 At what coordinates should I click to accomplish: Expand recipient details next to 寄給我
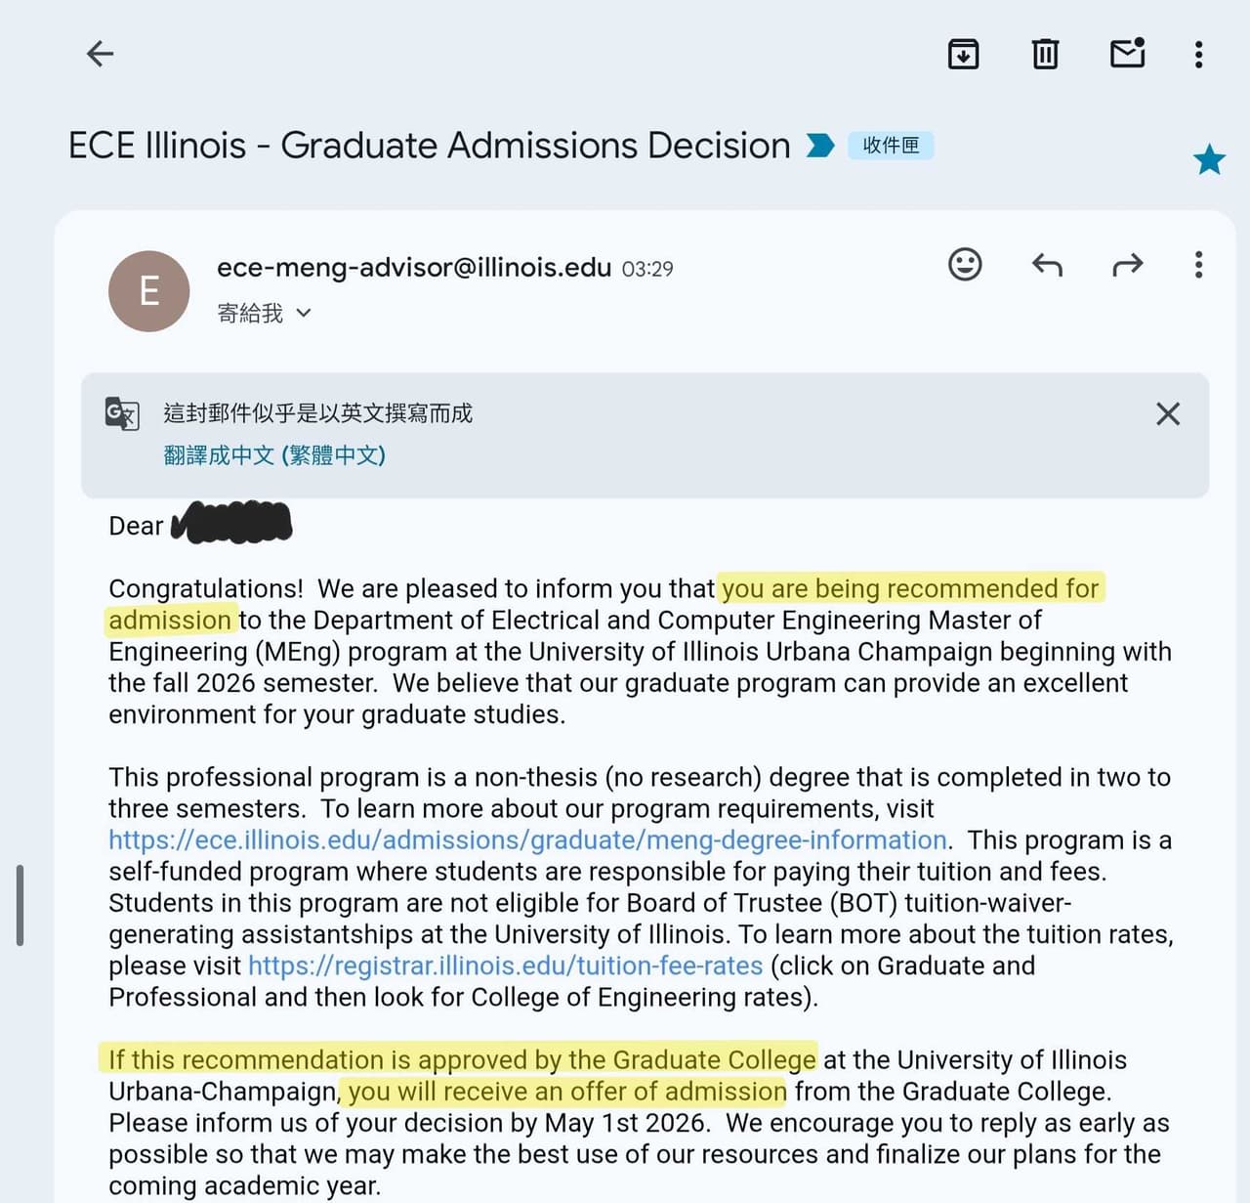[304, 313]
